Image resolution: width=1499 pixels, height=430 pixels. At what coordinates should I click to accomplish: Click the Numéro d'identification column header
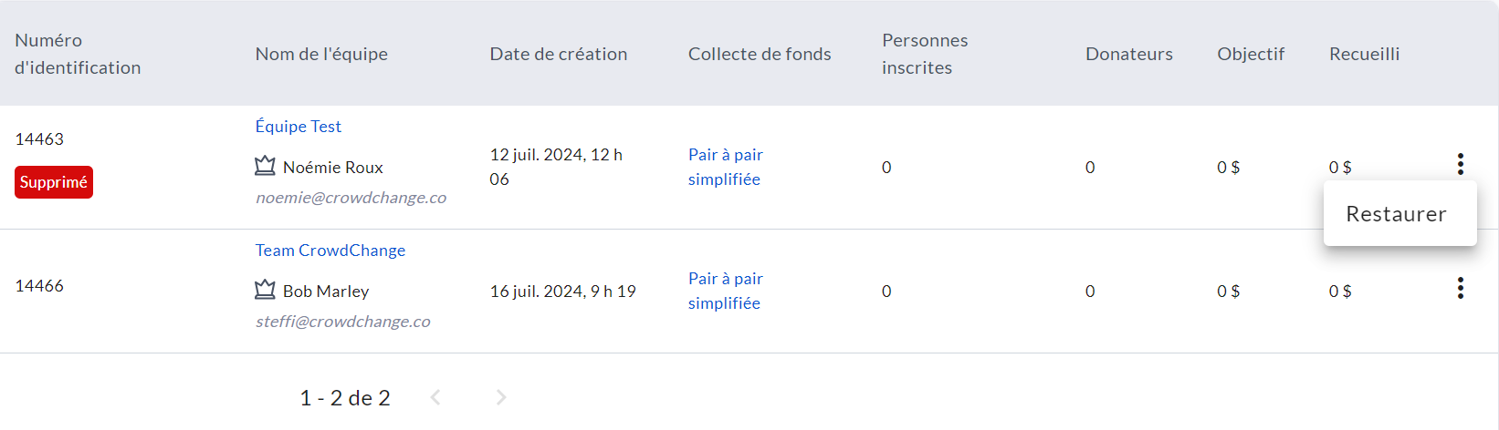[x=78, y=54]
